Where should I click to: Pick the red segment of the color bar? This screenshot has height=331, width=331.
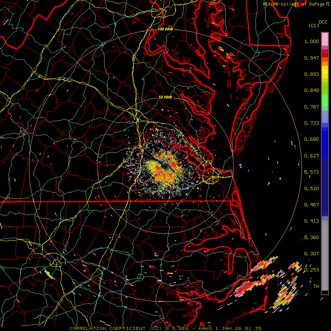(325, 55)
